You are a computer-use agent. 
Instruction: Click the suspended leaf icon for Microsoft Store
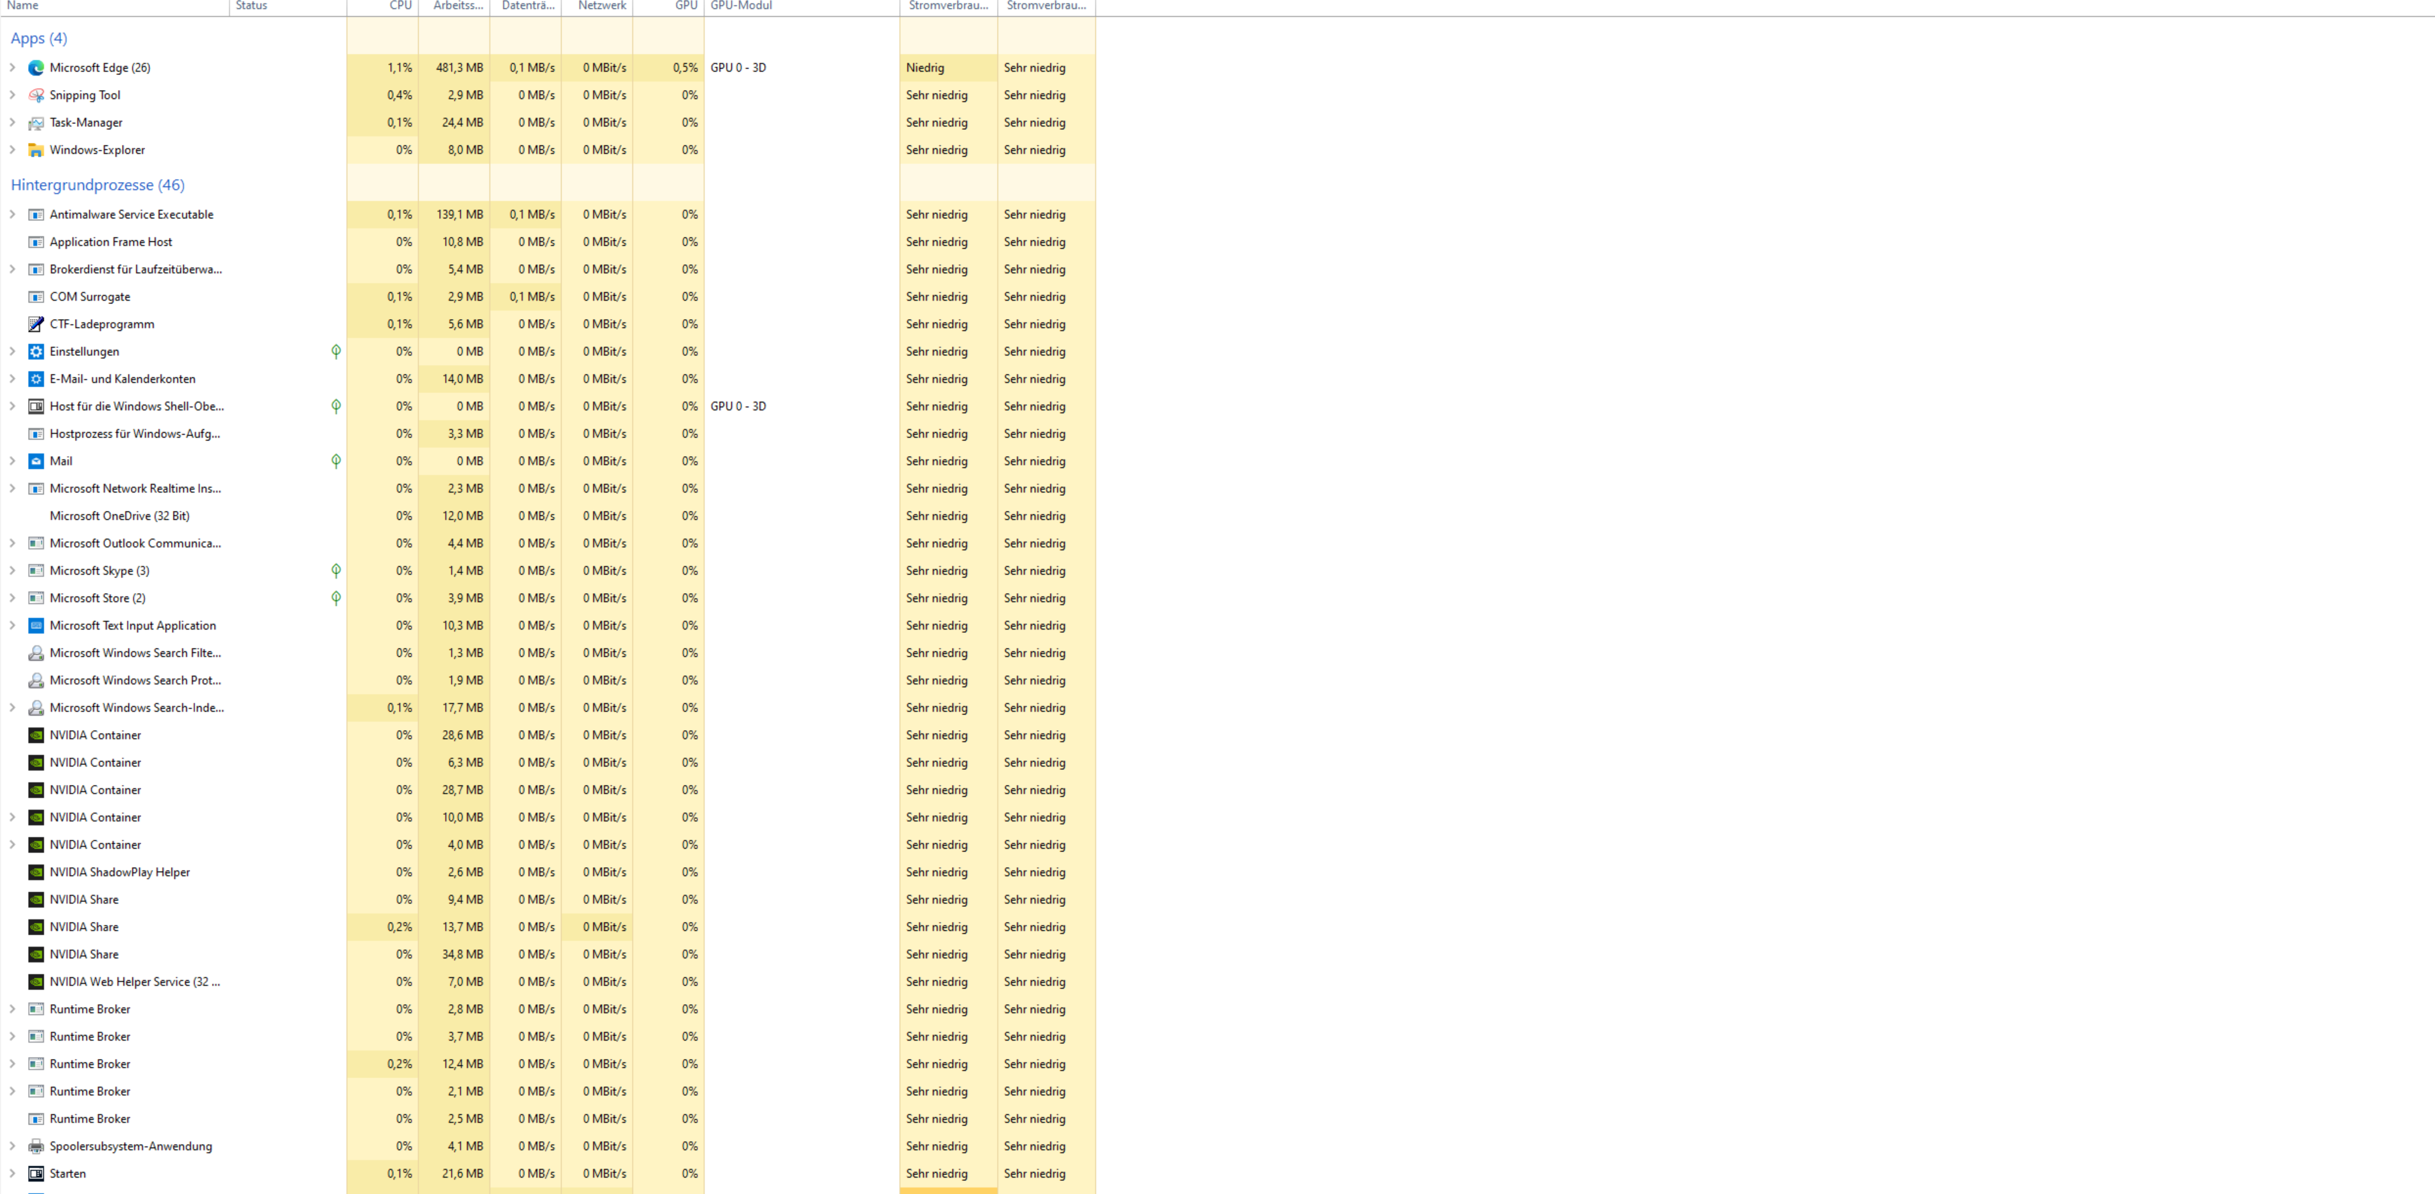point(335,598)
